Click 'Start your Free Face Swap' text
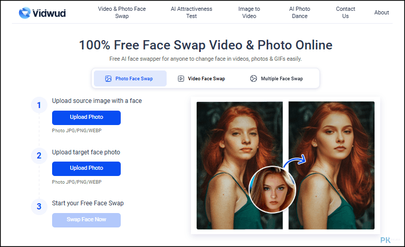Viewport: 405px width, 247px height. click(x=88, y=203)
